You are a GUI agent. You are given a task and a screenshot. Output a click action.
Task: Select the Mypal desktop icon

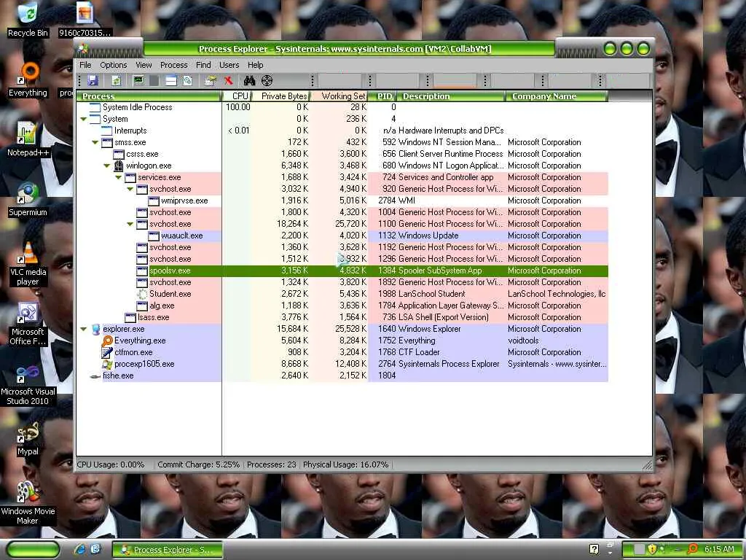click(x=28, y=439)
